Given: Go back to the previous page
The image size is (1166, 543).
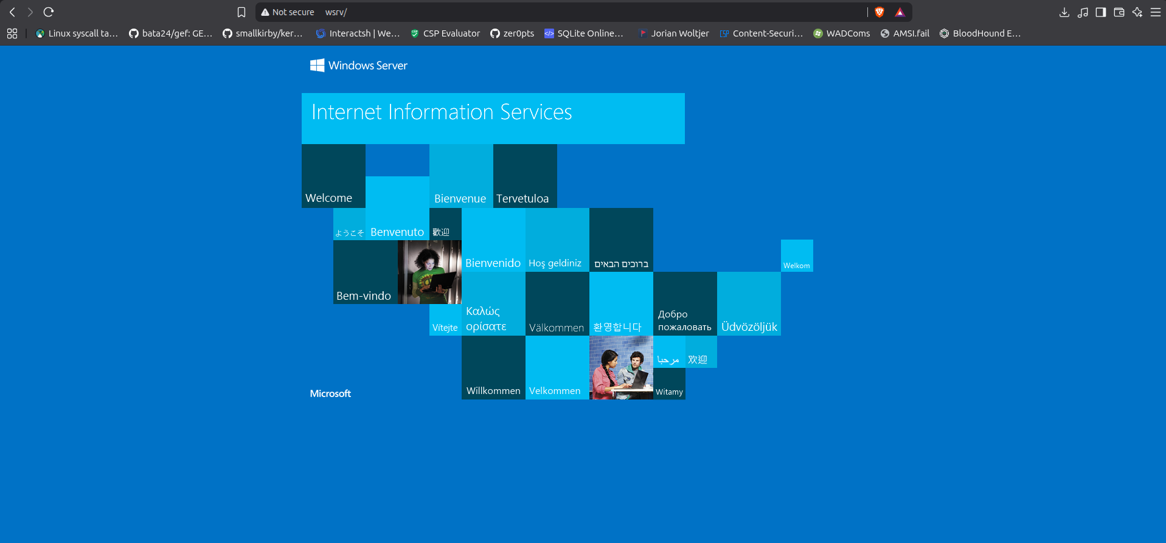Looking at the screenshot, I should (x=12, y=12).
